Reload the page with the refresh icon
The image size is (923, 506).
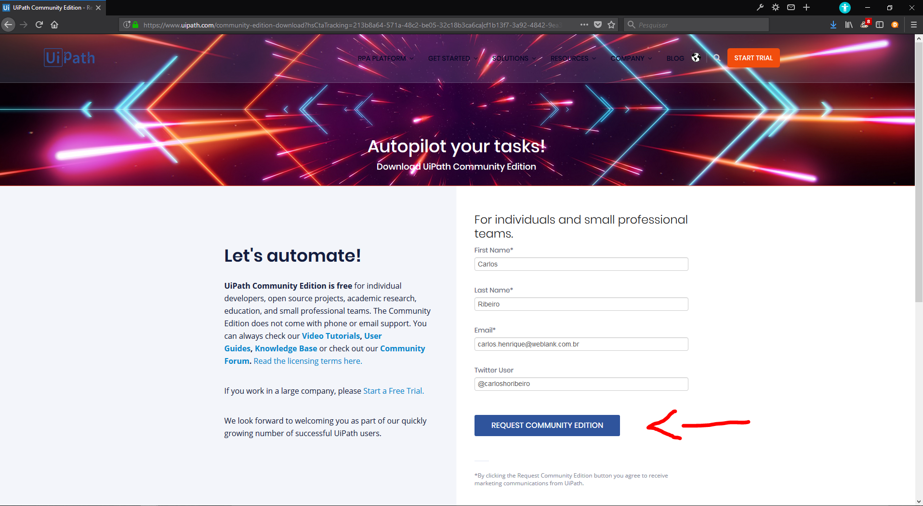[40, 25]
